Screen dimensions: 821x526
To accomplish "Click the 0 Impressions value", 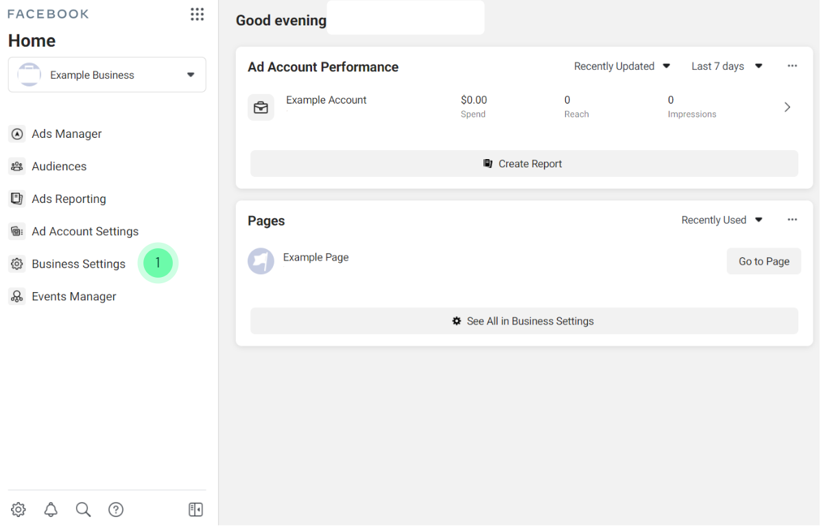I will 671,100.
